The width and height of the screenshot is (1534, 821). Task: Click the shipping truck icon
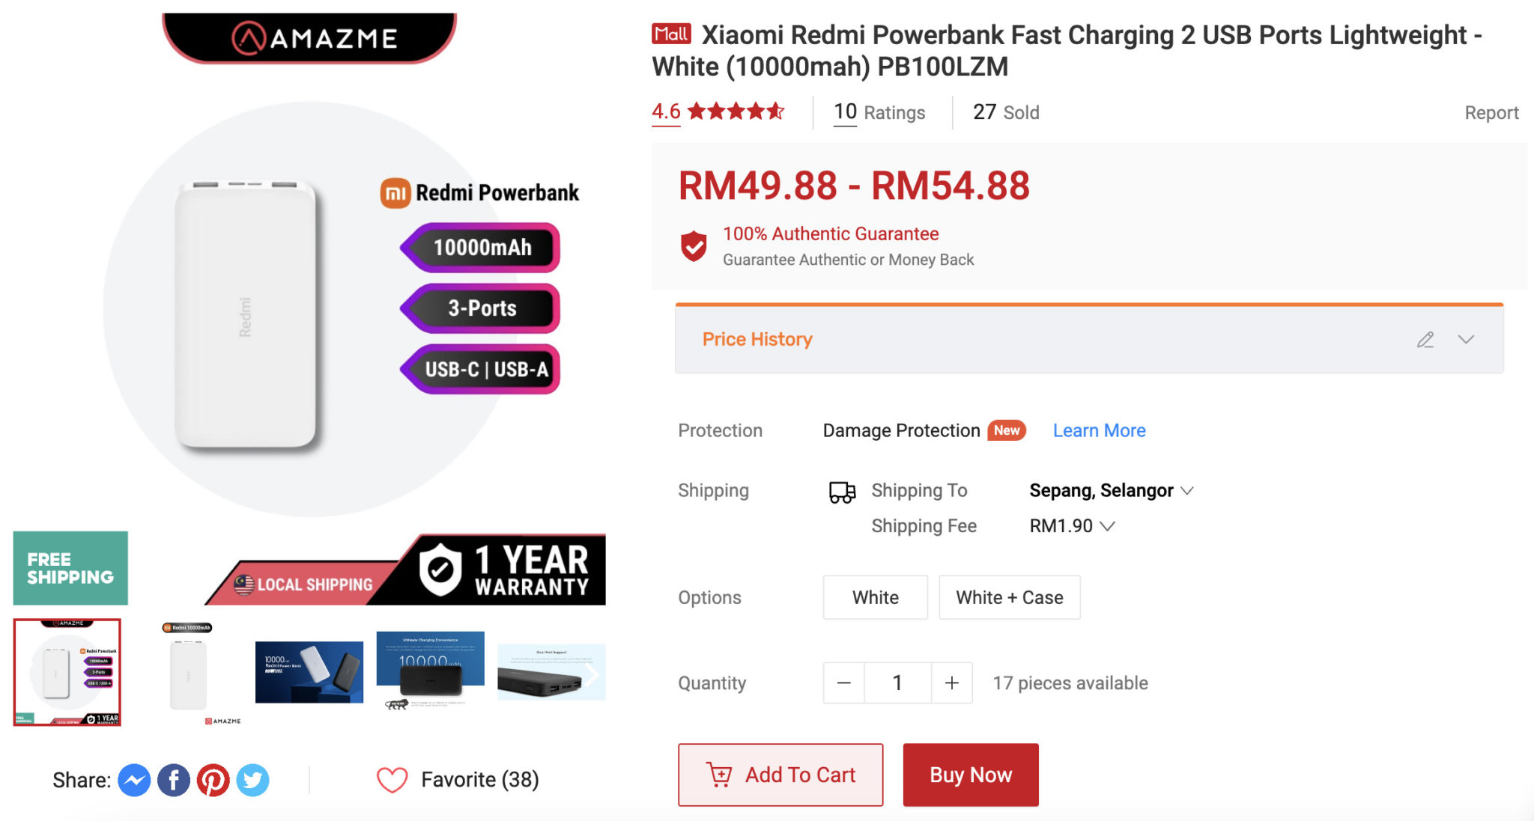842,492
